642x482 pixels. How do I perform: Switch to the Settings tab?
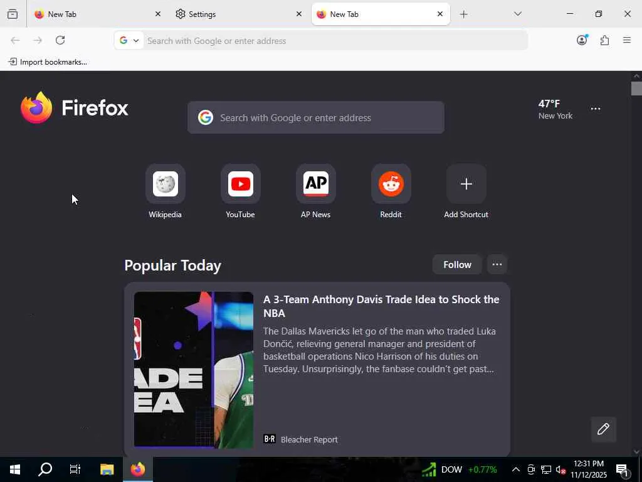(x=239, y=14)
